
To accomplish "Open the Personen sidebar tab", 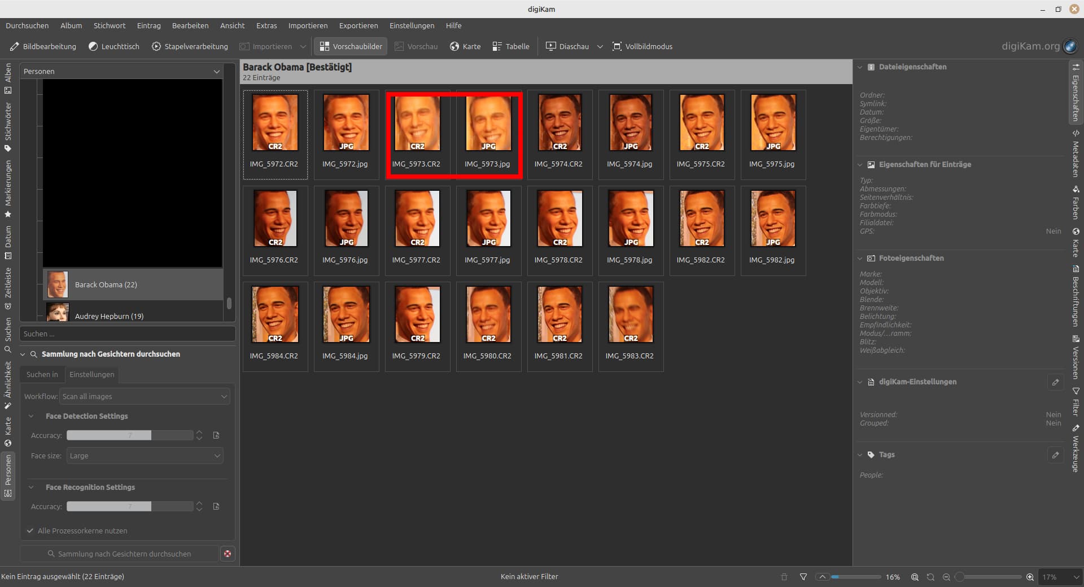I will click(x=8, y=476).
